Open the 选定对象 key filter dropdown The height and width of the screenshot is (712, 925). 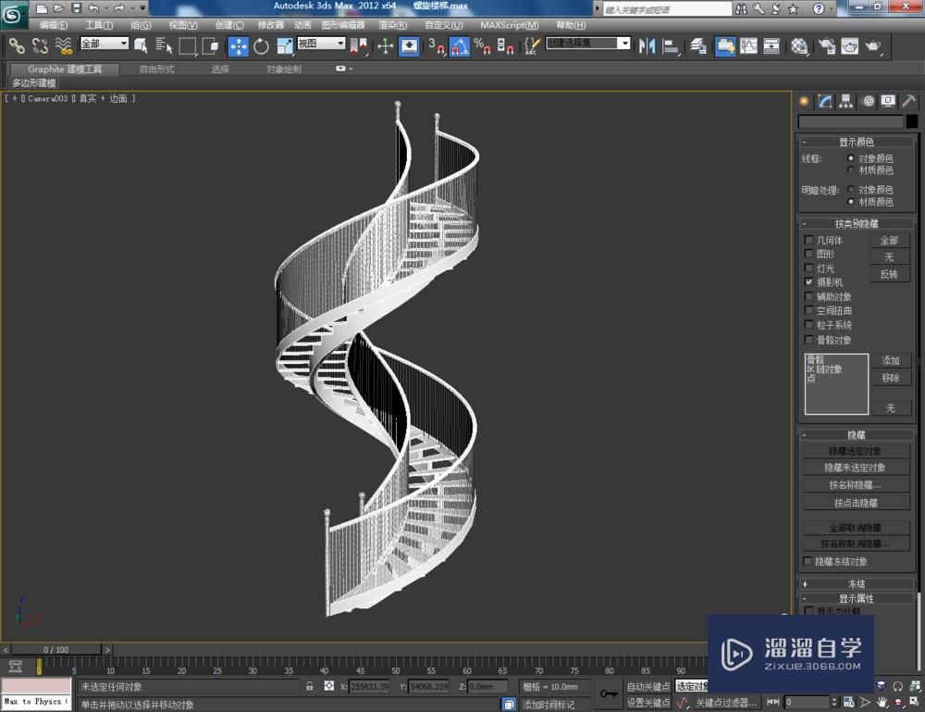coord(691,686)
